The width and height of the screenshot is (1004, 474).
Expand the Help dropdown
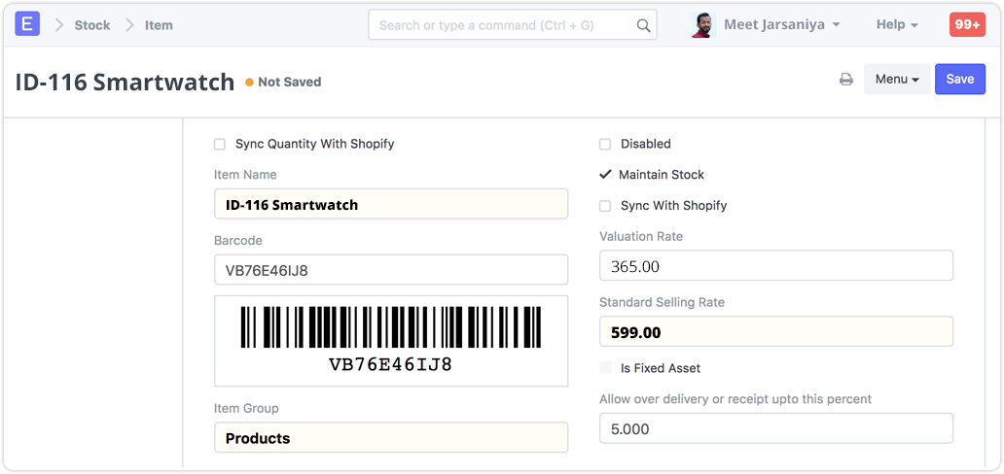(x=897, y=25)
